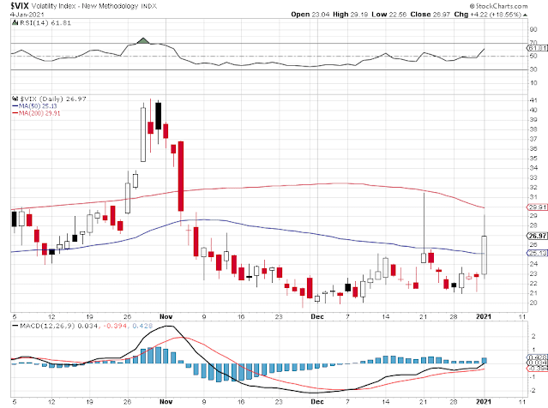Click the green overbought peak on the RSI line
Viewport: 548px width, 408px height.
[x=143, y=40]
